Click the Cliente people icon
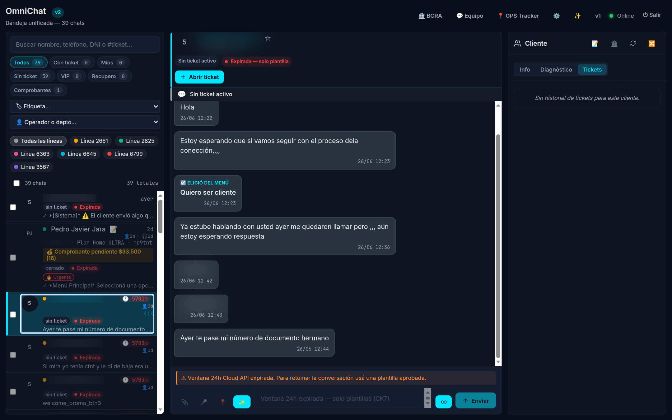 [x=517, y=44]
